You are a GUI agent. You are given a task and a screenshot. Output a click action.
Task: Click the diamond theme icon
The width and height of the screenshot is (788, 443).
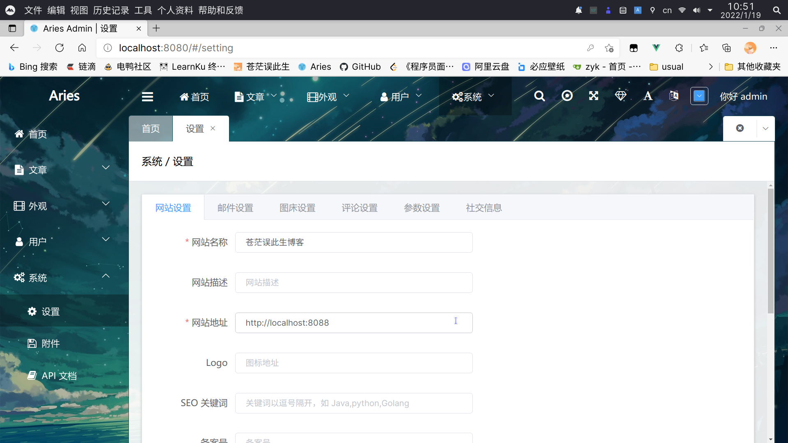coord(620,96)
